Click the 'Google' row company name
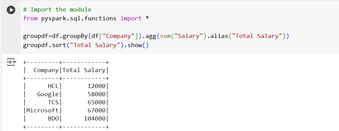The image size is (339, 131). click(x=48, y=94)
